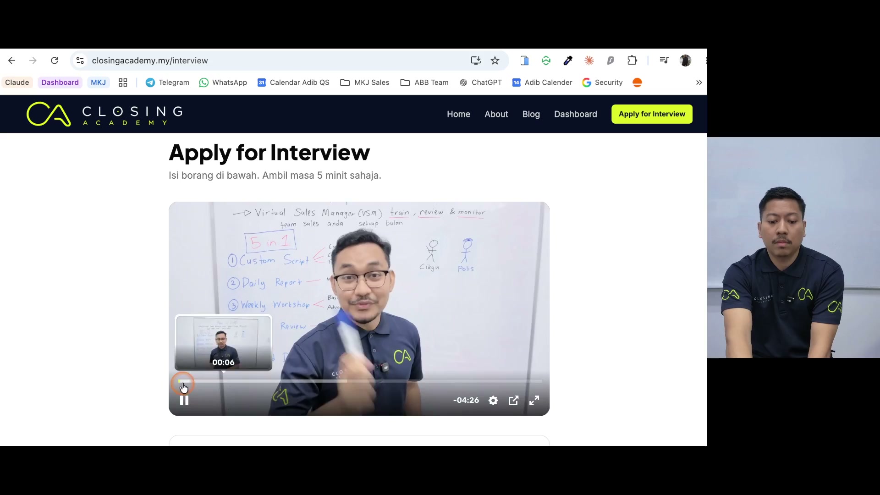Open the MKJ bookmark
Screen dimensions: 880x495
pyautogui.click(x=98, y=82)
